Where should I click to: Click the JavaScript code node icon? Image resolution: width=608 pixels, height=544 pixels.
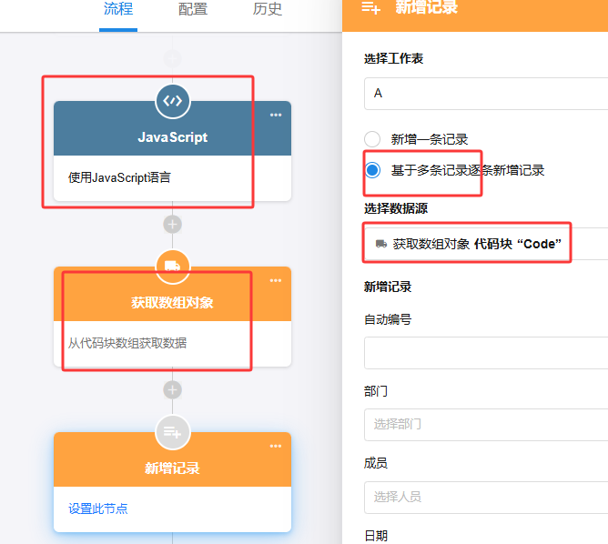click(173, 101)
